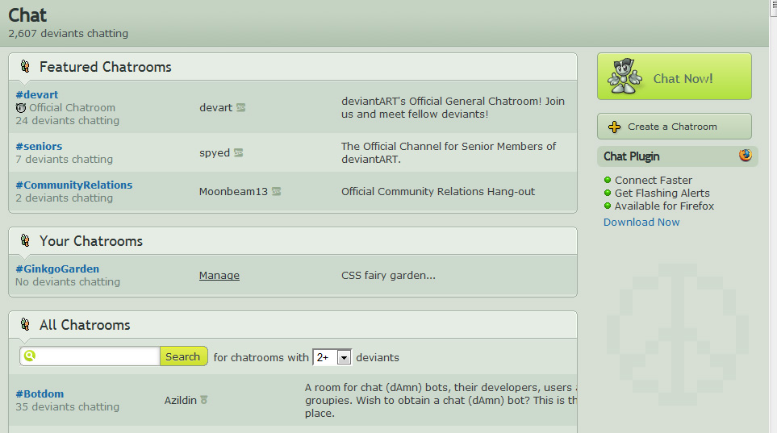Open the #CommunityRelations chatroom
This screenshot has height=433, width=777.
[74, 185]
